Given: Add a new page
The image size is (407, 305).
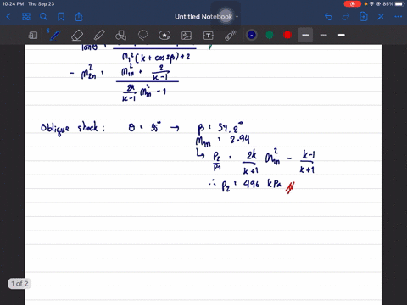Looking at the screenshot, I should point(364,17).
